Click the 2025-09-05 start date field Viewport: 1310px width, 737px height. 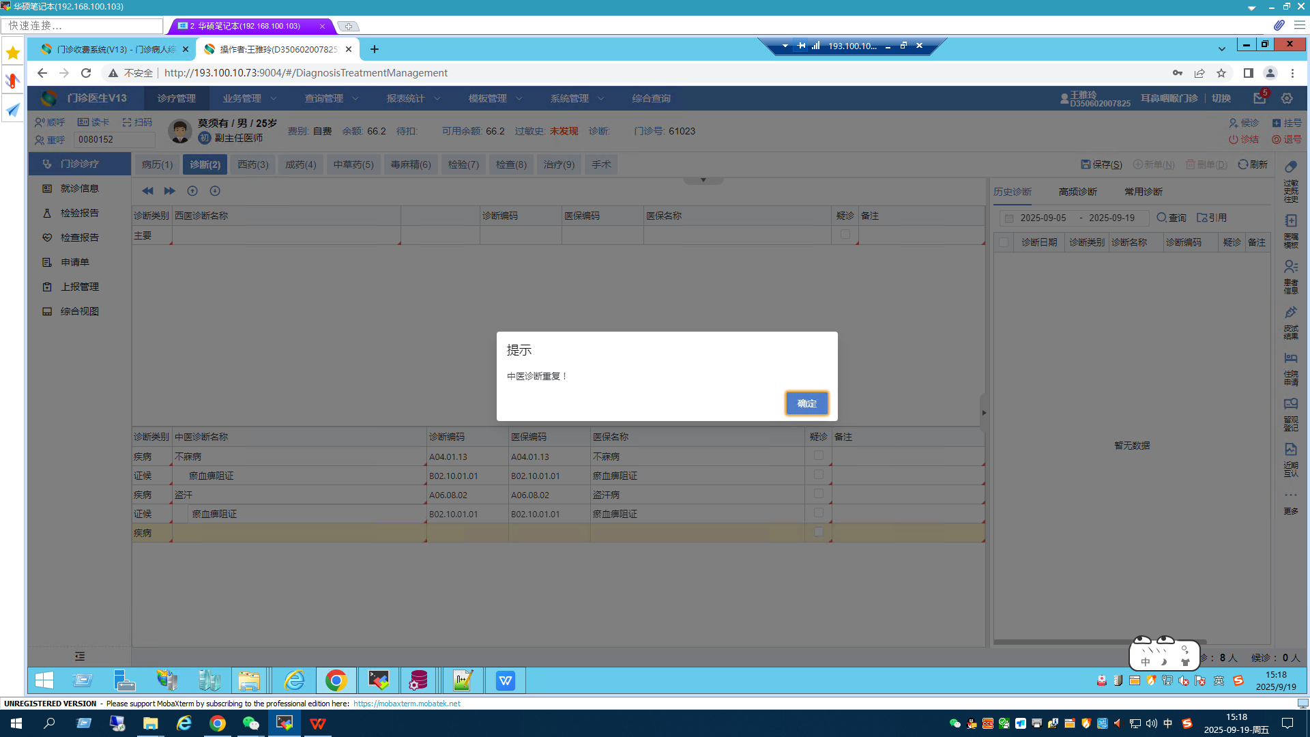pyautogui.click(x=1043, y=218)
